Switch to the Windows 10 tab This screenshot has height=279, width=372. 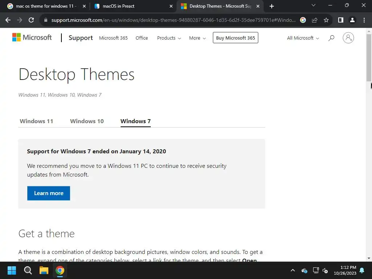(87, 121)
